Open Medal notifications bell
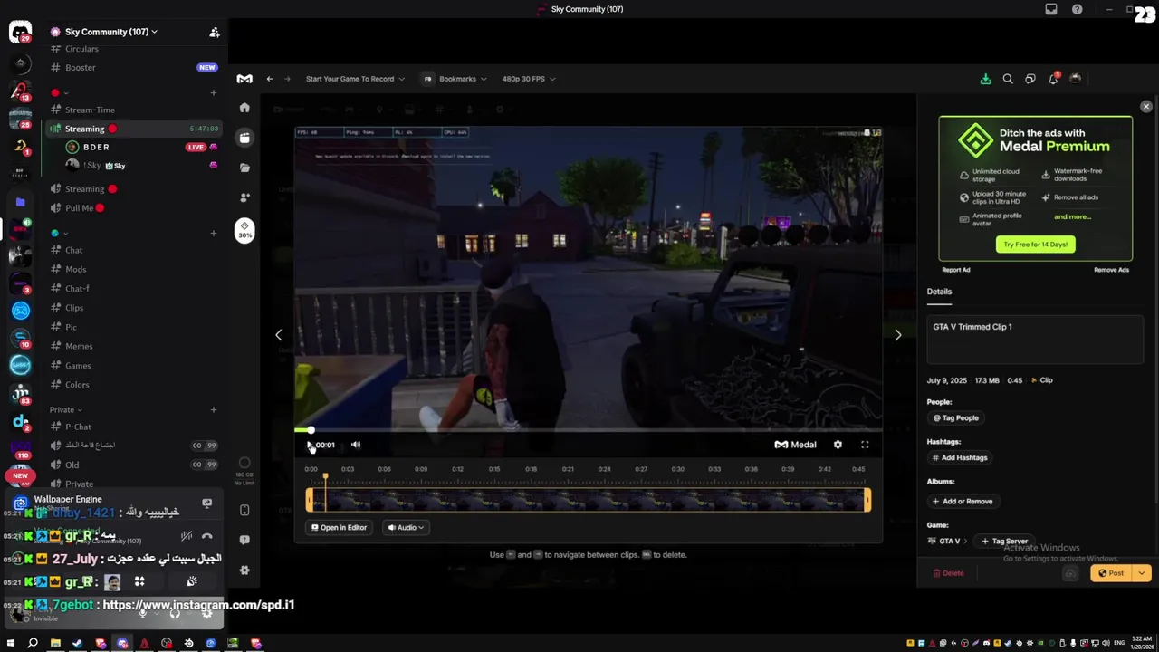The height and width of the screenshot is (652, 1159). (x=1053, y=79)
